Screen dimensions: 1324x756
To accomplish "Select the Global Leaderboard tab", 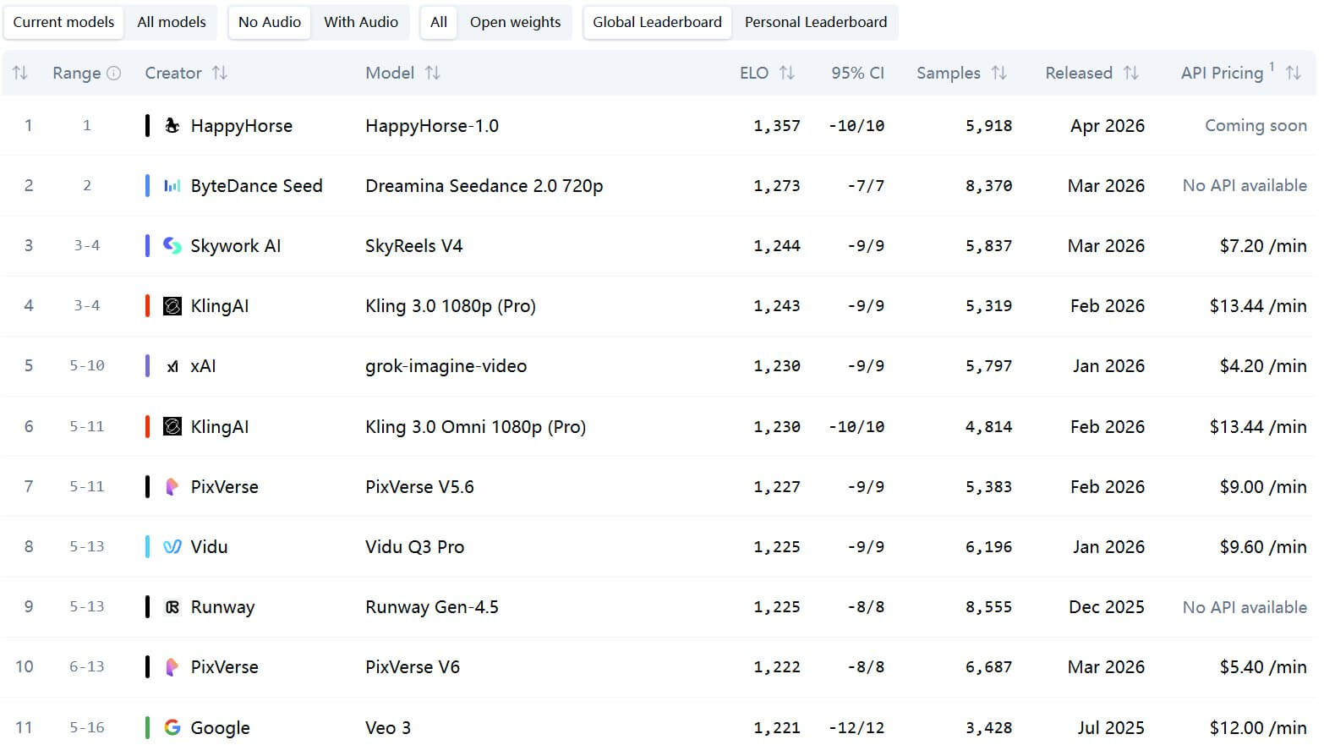I will click(x=657, y=22).
